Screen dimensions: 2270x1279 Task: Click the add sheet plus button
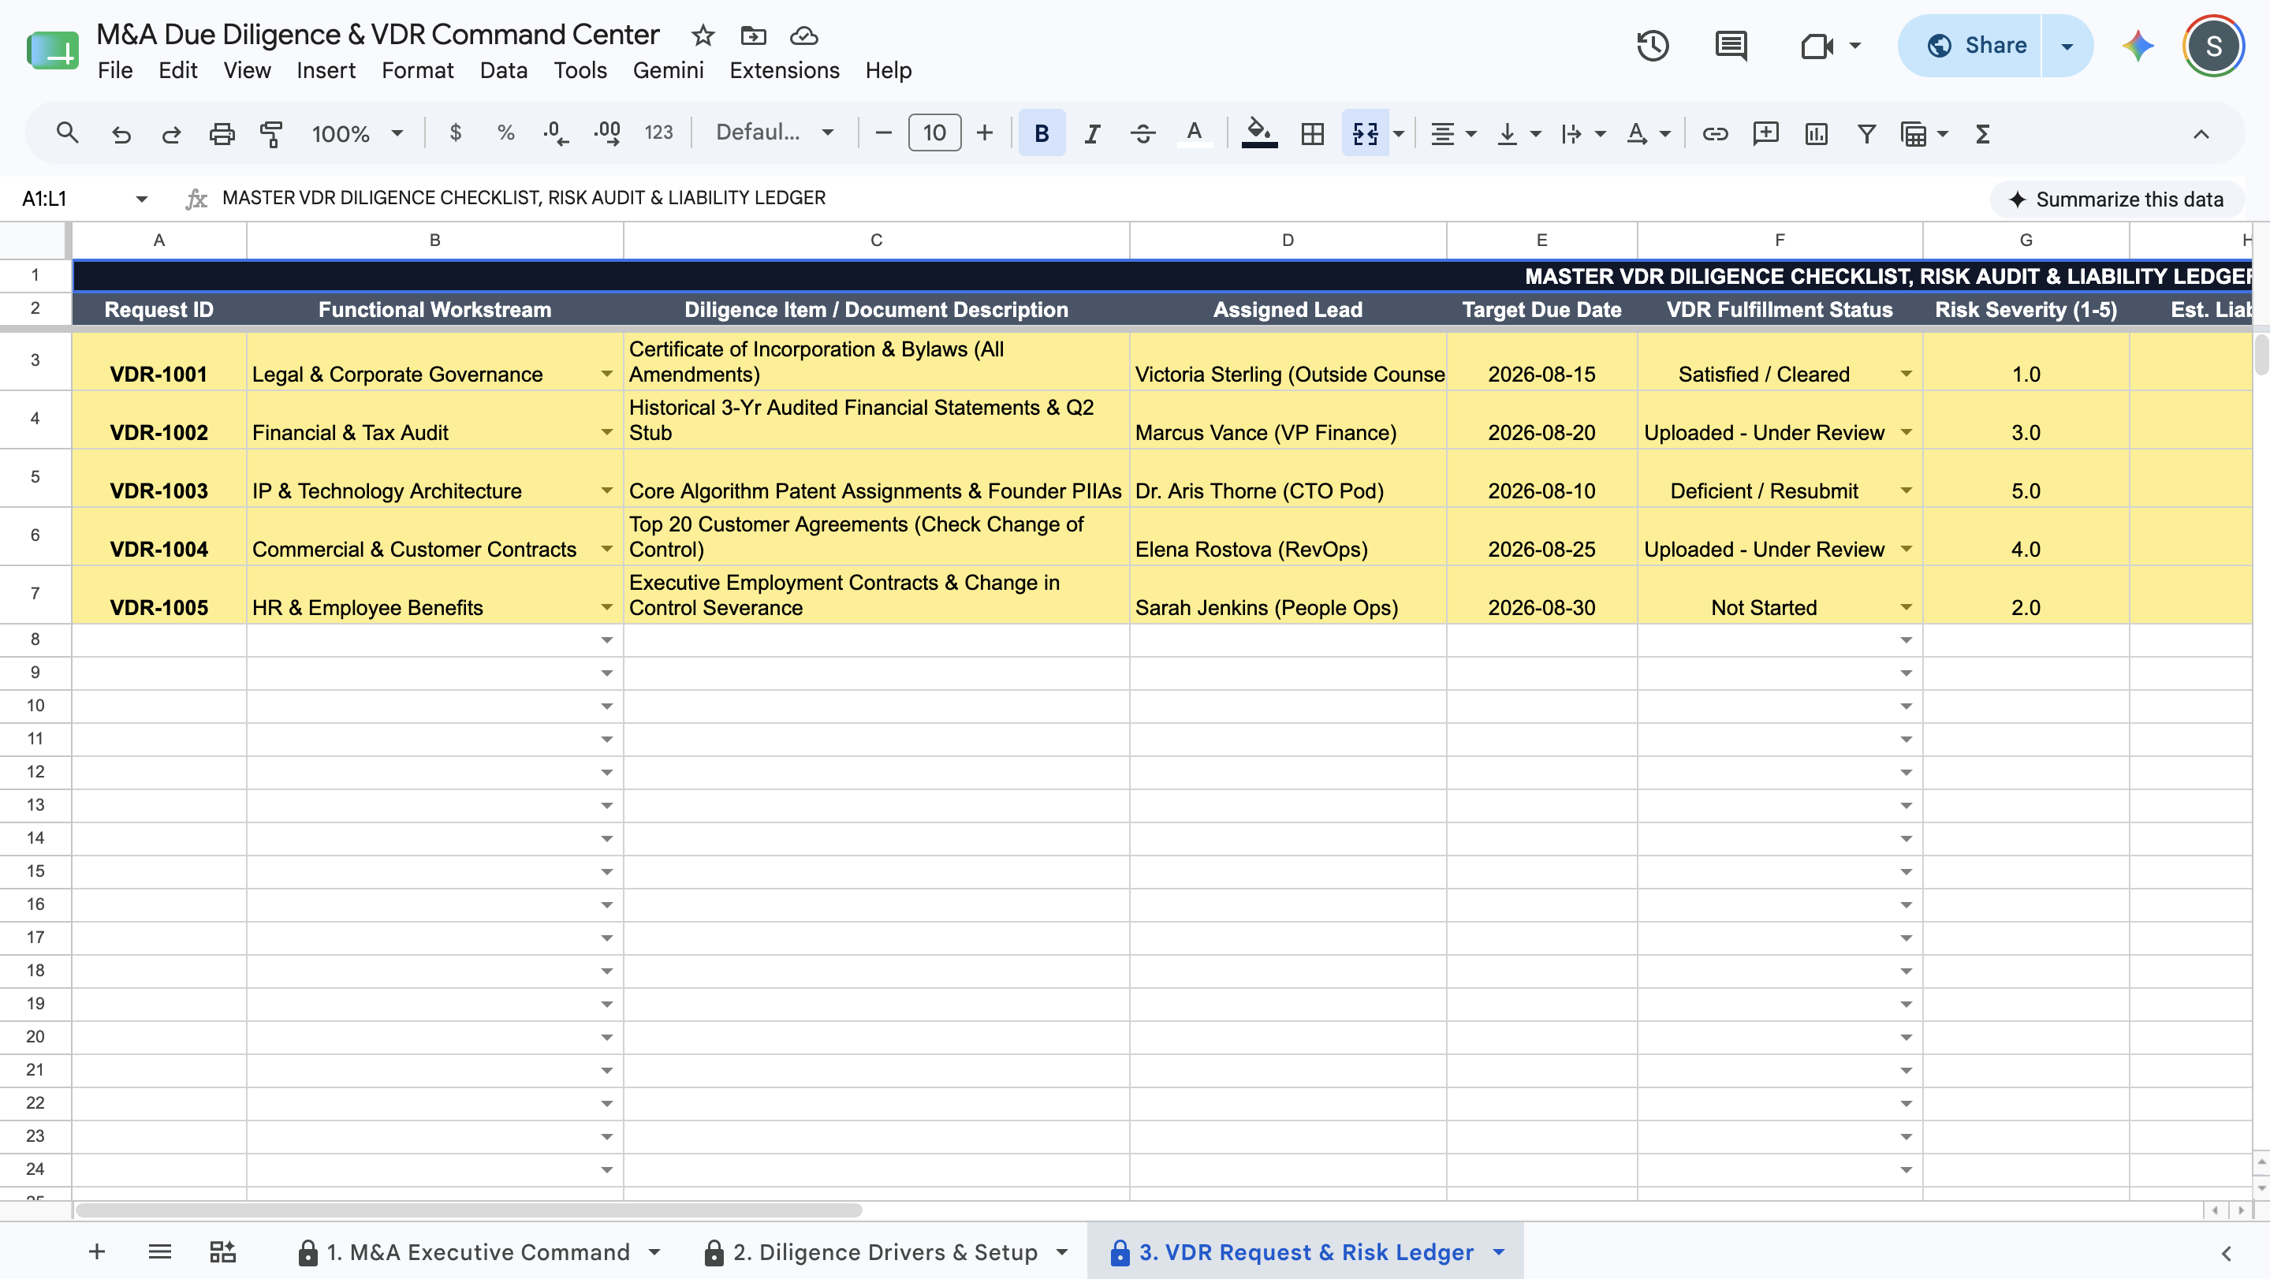point(97,1251)
